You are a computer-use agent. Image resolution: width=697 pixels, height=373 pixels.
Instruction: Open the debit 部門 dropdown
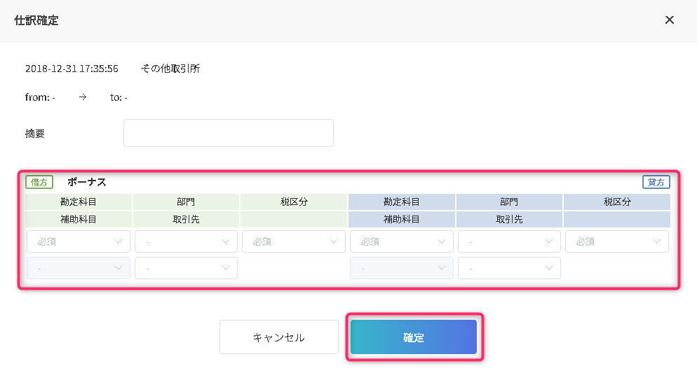(x=186, y=241)
